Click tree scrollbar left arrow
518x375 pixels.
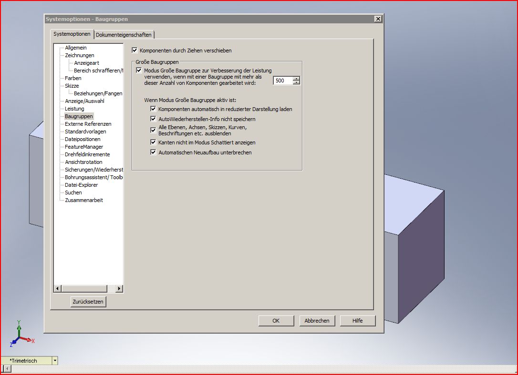click(x=58, y=288)
